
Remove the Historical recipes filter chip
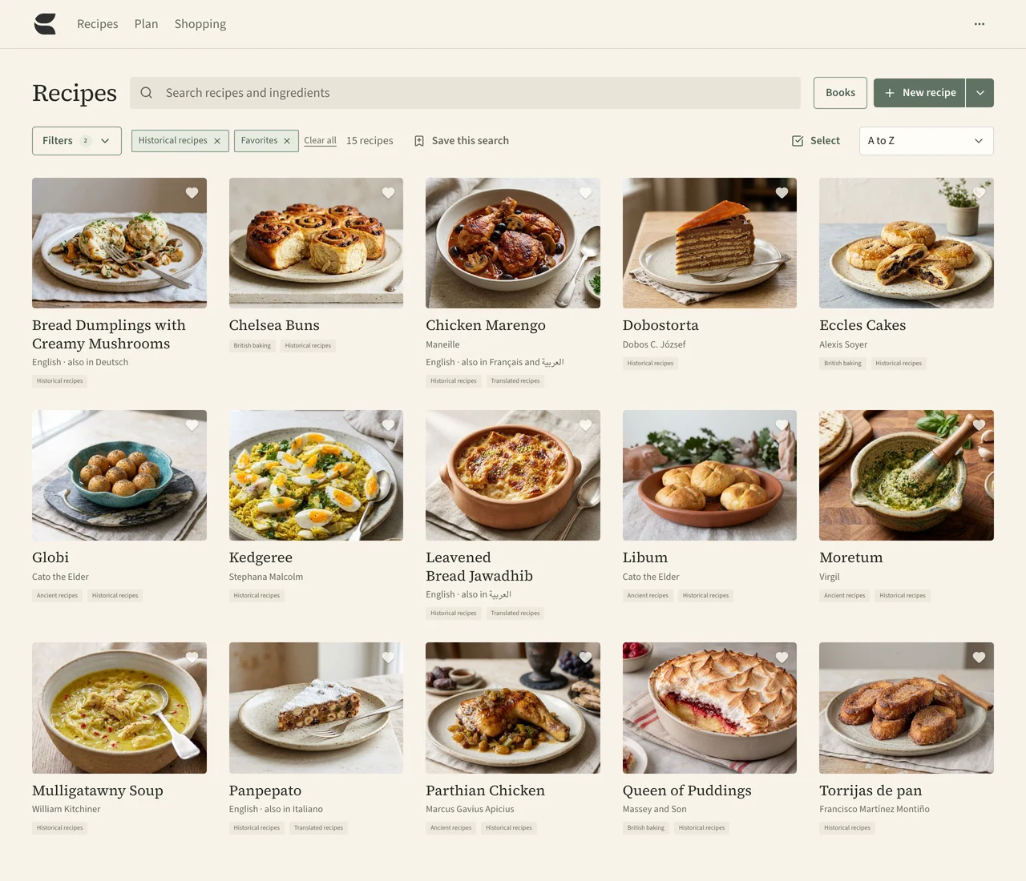pos(217,141)
